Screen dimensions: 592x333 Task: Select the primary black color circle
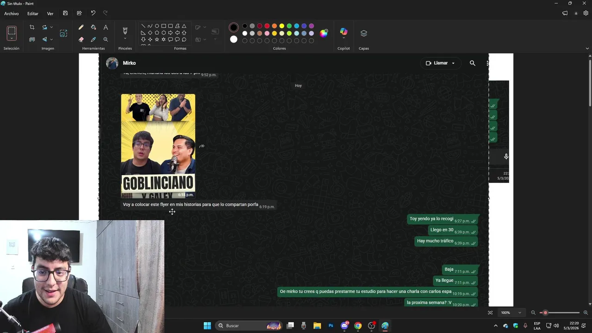click(234, 27)
